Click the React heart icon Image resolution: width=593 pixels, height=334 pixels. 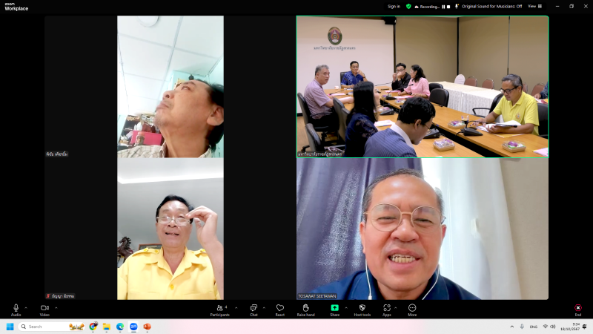(x=280, y=308)
